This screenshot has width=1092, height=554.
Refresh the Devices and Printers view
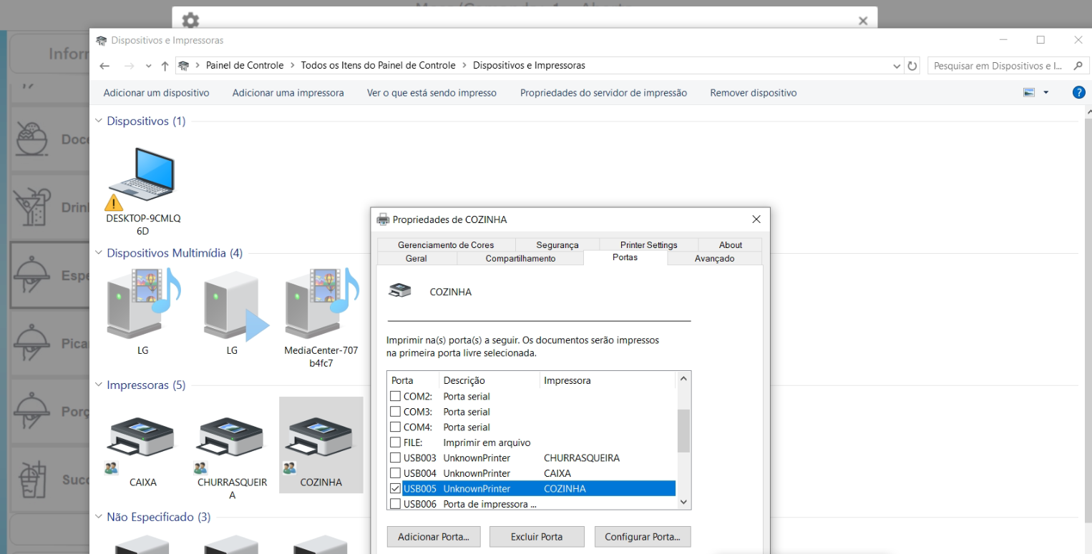pos(912,65)
